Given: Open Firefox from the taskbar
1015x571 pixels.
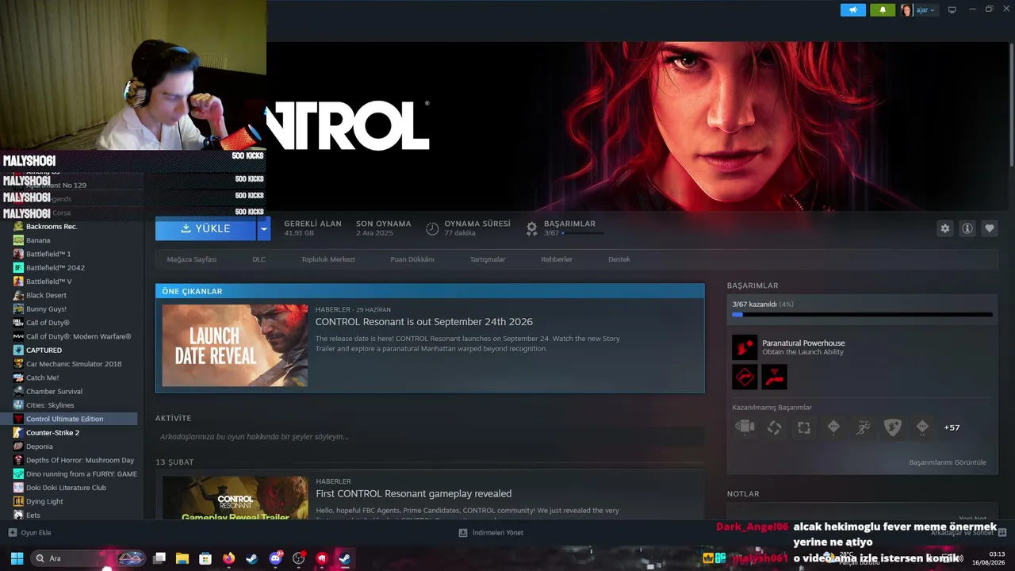Looking at the screenshot, I should (228, 558).
